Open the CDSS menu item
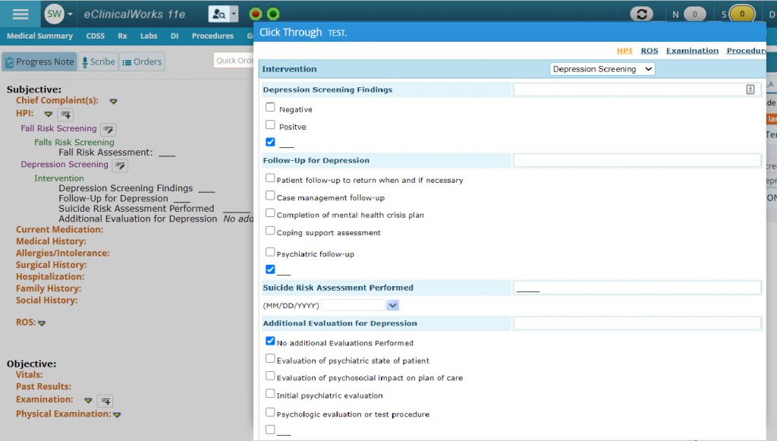The width and height of the screenshot is (777, 441). point(95,35)
